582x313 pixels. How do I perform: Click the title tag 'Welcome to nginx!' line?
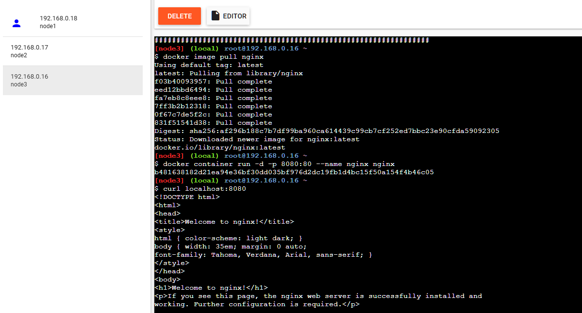(x=224, y=222)
